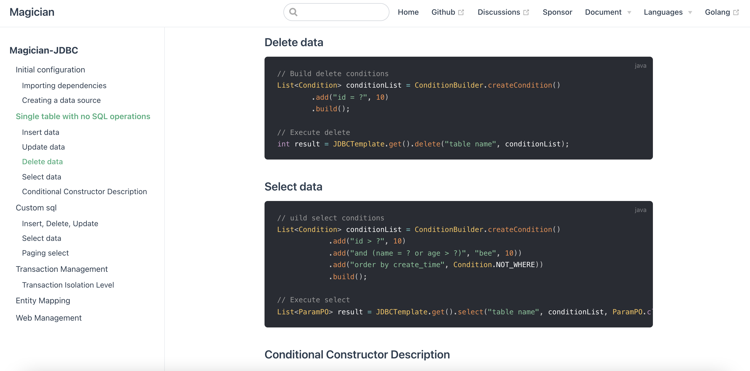Open Web Management in sidebar
Viewport: 750px width, 371px height.
(49, 318)
